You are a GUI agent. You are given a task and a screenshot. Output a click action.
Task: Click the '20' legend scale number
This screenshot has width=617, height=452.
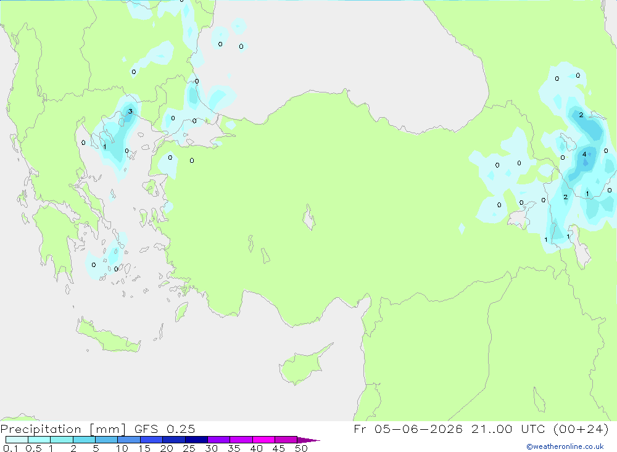[167, 448]
